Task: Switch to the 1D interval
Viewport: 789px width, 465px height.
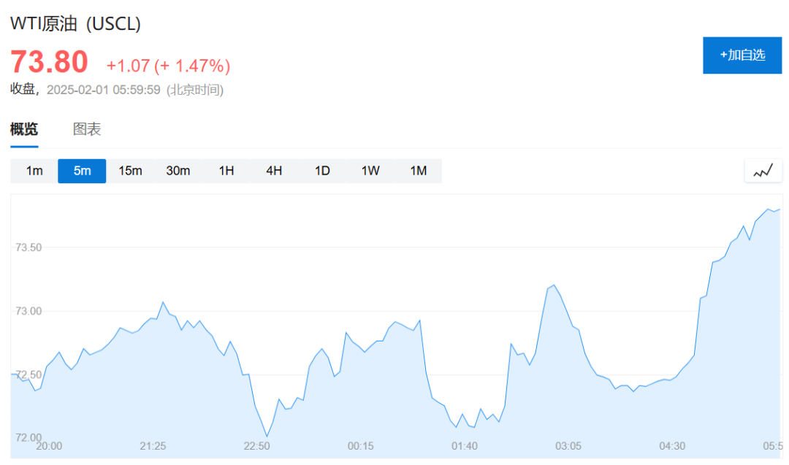Action: click(x=322, y=171)
